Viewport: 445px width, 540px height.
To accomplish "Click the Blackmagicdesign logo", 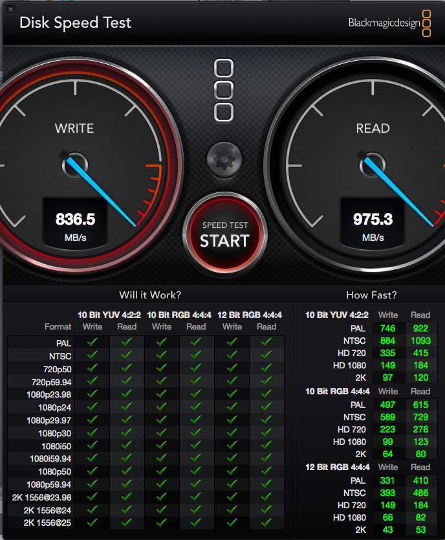I will pyautogui.click(x=389, y=23).
